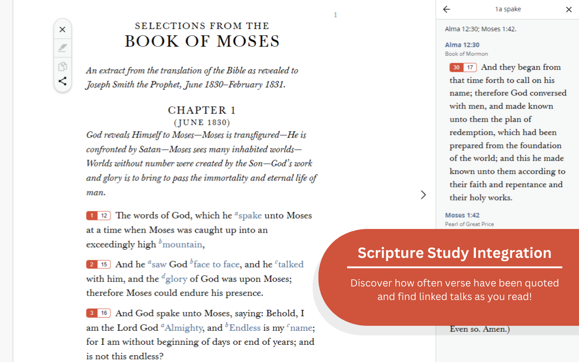This screenshot has width=579, height=362.
Task: Click the copy icon in toolbar
Action: 62,67
